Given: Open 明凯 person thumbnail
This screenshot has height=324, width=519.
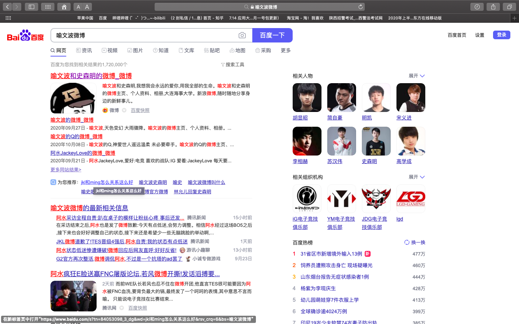Looking at the screenshot, I should (x=376, y=98).
